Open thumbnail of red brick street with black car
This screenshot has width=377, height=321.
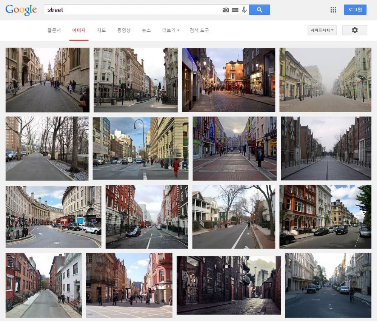click(x=147, y=217)
